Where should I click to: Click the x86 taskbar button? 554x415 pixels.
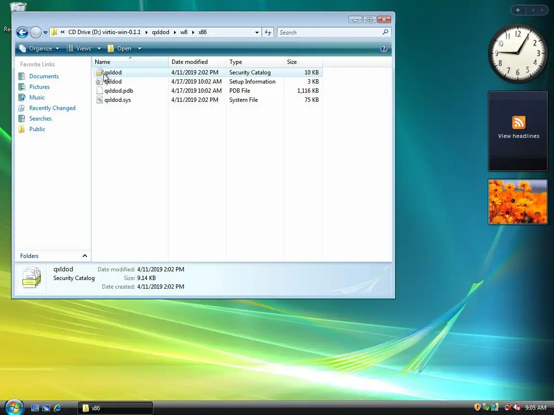click(115, 408)
